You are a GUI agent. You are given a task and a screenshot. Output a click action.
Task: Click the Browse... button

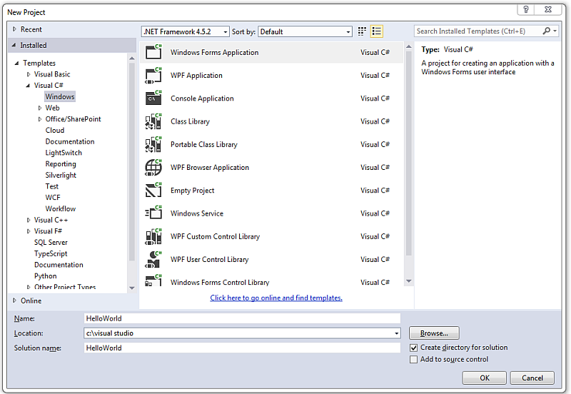434,333
